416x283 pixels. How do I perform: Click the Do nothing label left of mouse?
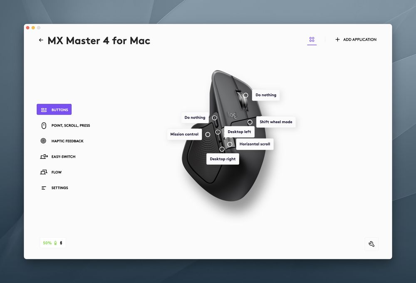(195, 117)
